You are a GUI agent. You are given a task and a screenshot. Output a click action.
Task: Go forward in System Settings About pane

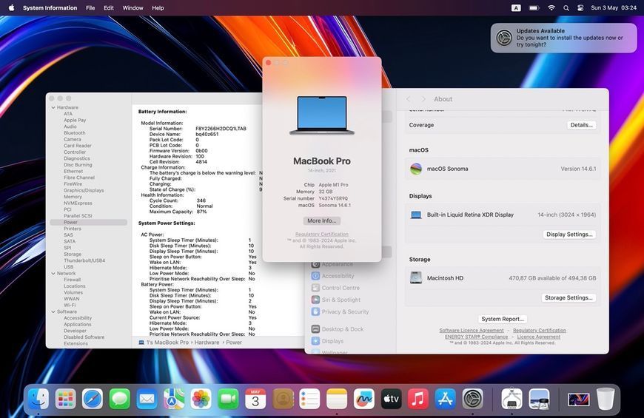[423, 99]
